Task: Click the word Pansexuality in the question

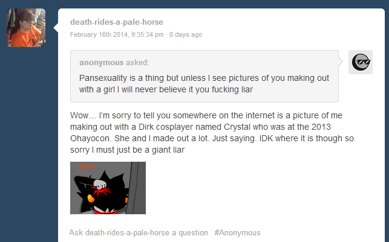Action: click(x=103, y=78)
